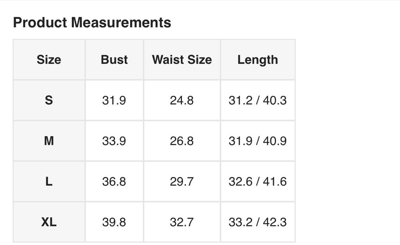Select the M size row label

[x=49, y=141]
